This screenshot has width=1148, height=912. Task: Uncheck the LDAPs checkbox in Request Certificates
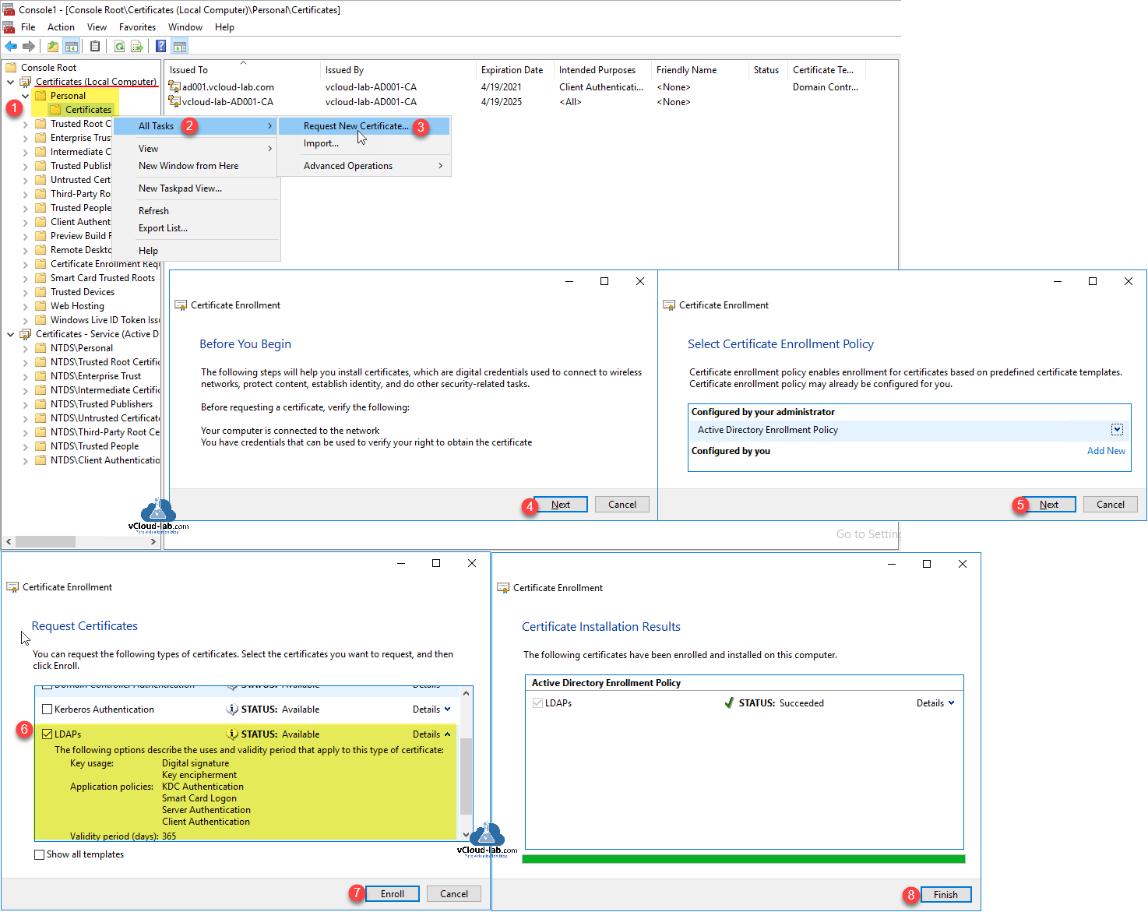48,734
